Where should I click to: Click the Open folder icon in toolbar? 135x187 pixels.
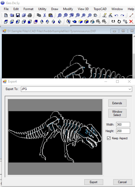click(x=12, y=15)
